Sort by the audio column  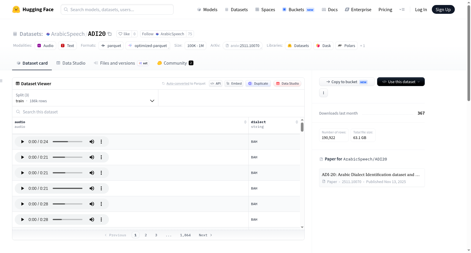click(245, 122)
